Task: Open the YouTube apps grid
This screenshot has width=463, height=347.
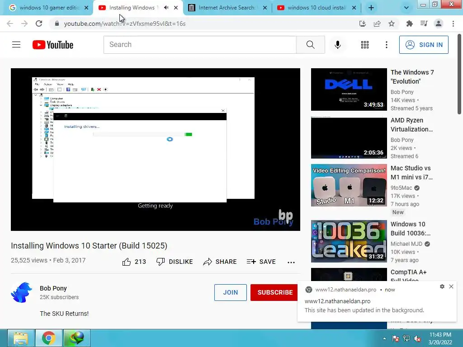Action: [365, 45]
